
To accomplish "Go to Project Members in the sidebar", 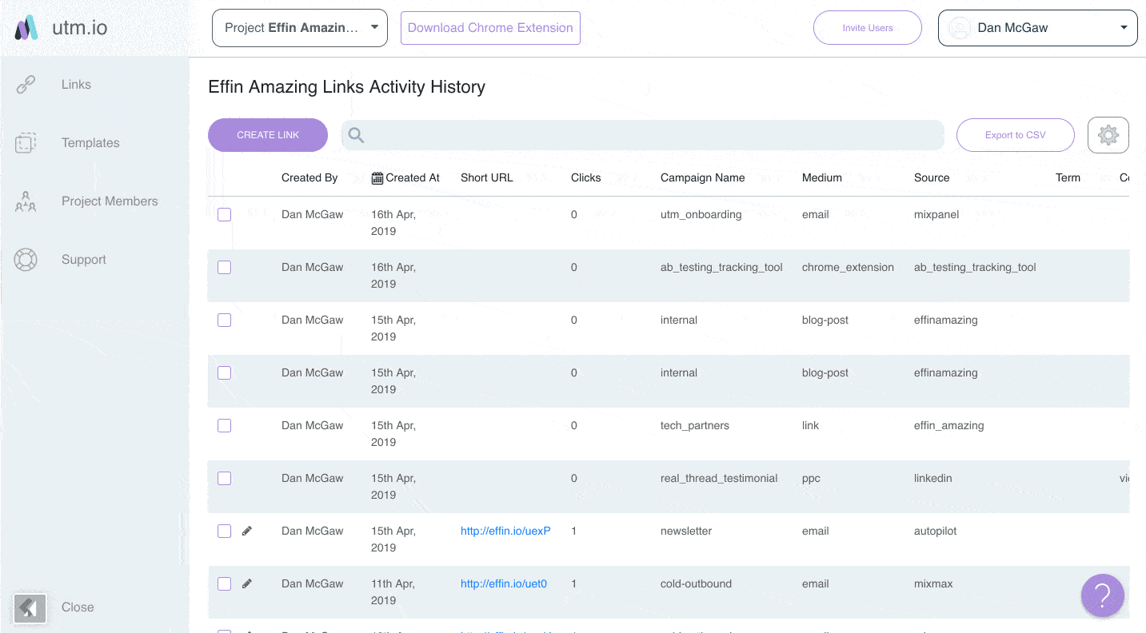I will [110, 201].
